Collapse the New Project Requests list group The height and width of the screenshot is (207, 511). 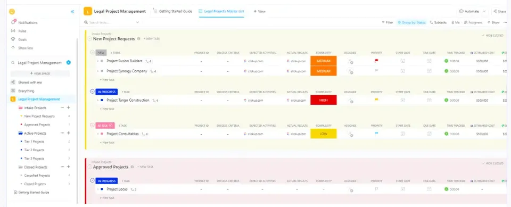coord(89,39)
